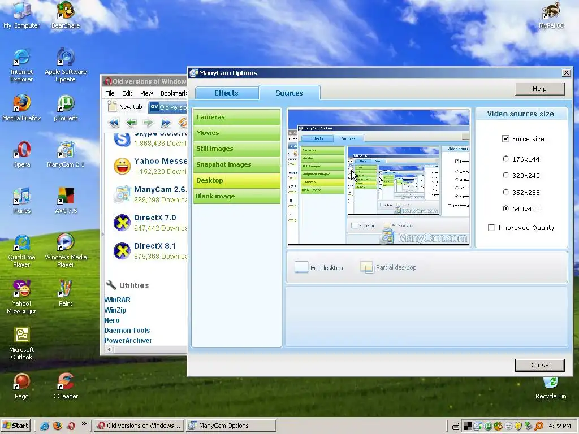This screenshot has height=434, width=579.
Task: Open the Daemon Tools link
Action: click(127, 330)
